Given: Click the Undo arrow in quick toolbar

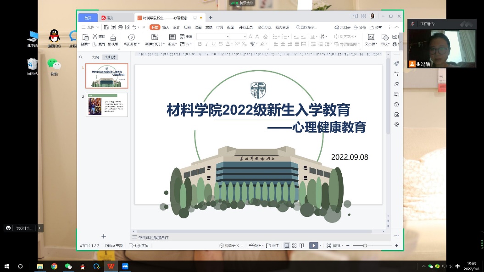Looking at the screenshot, I should pyautogui.click(x=134, y=27).
